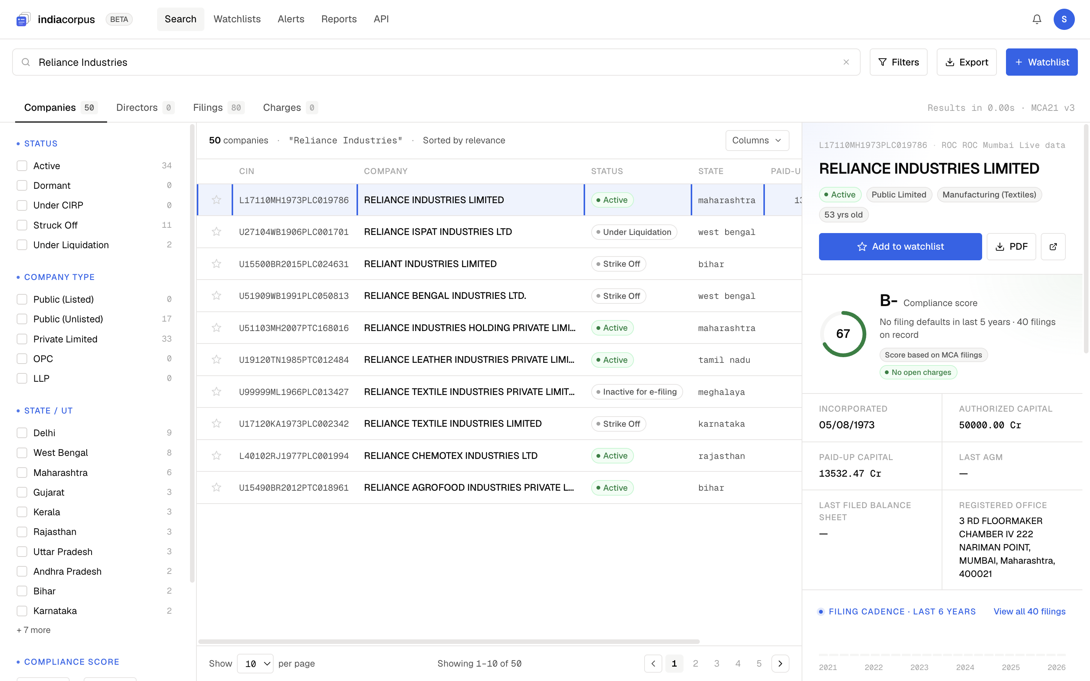Toggle the Active status filter

[22, 166]
